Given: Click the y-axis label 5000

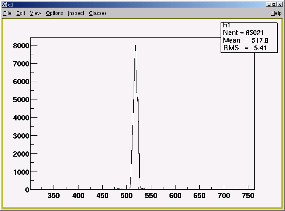Looking at the screenshot, I should (21, 100).
